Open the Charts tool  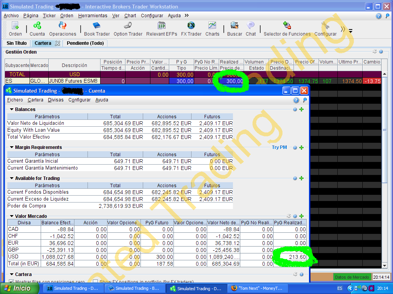(212, 29)
